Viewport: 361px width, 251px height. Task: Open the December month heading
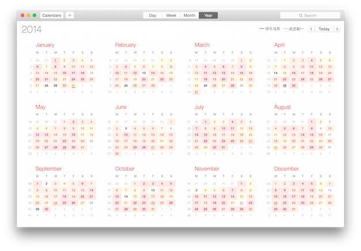tap(287, 168)
